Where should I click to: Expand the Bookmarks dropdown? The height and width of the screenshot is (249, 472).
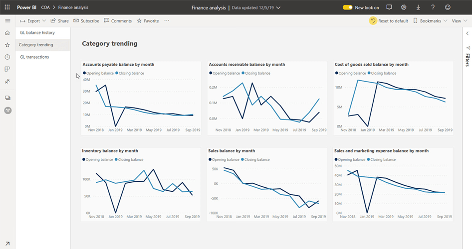tap(430, 21)
